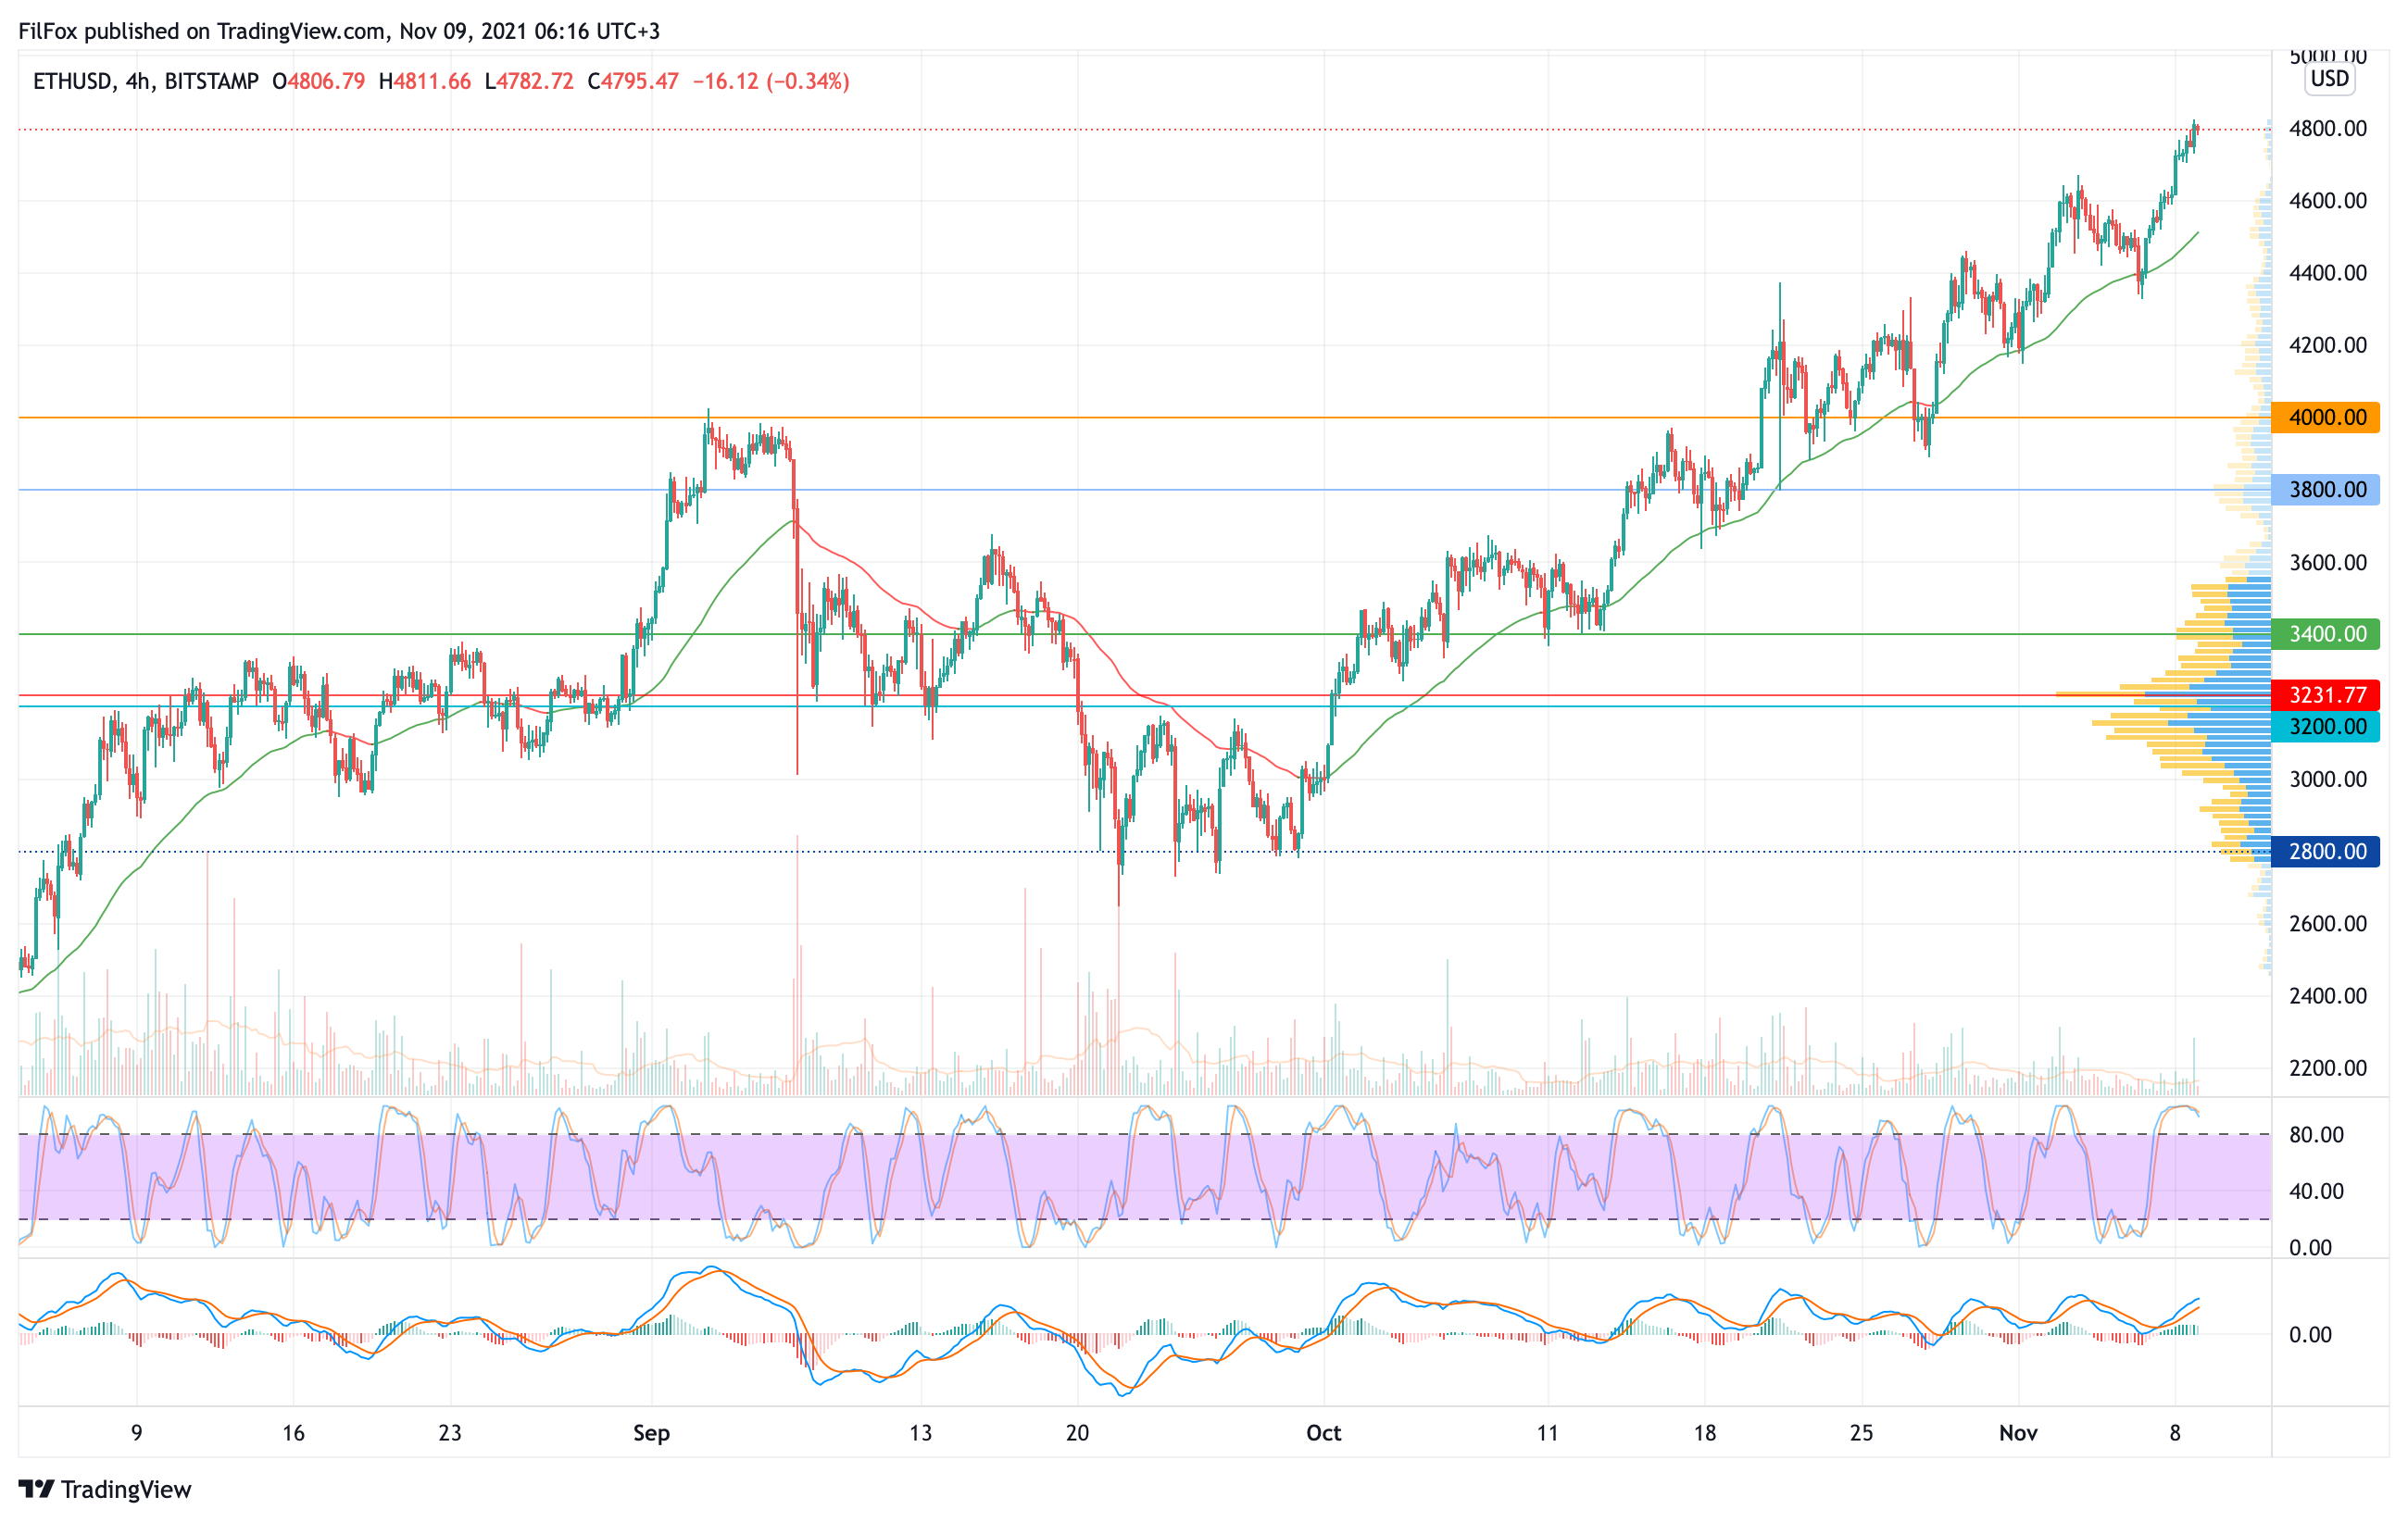Image resolution: width=2408 pixels, height=1522 pixels.
Task: Click the 4h interval in chart legend
Action: (x=138, y=82)
